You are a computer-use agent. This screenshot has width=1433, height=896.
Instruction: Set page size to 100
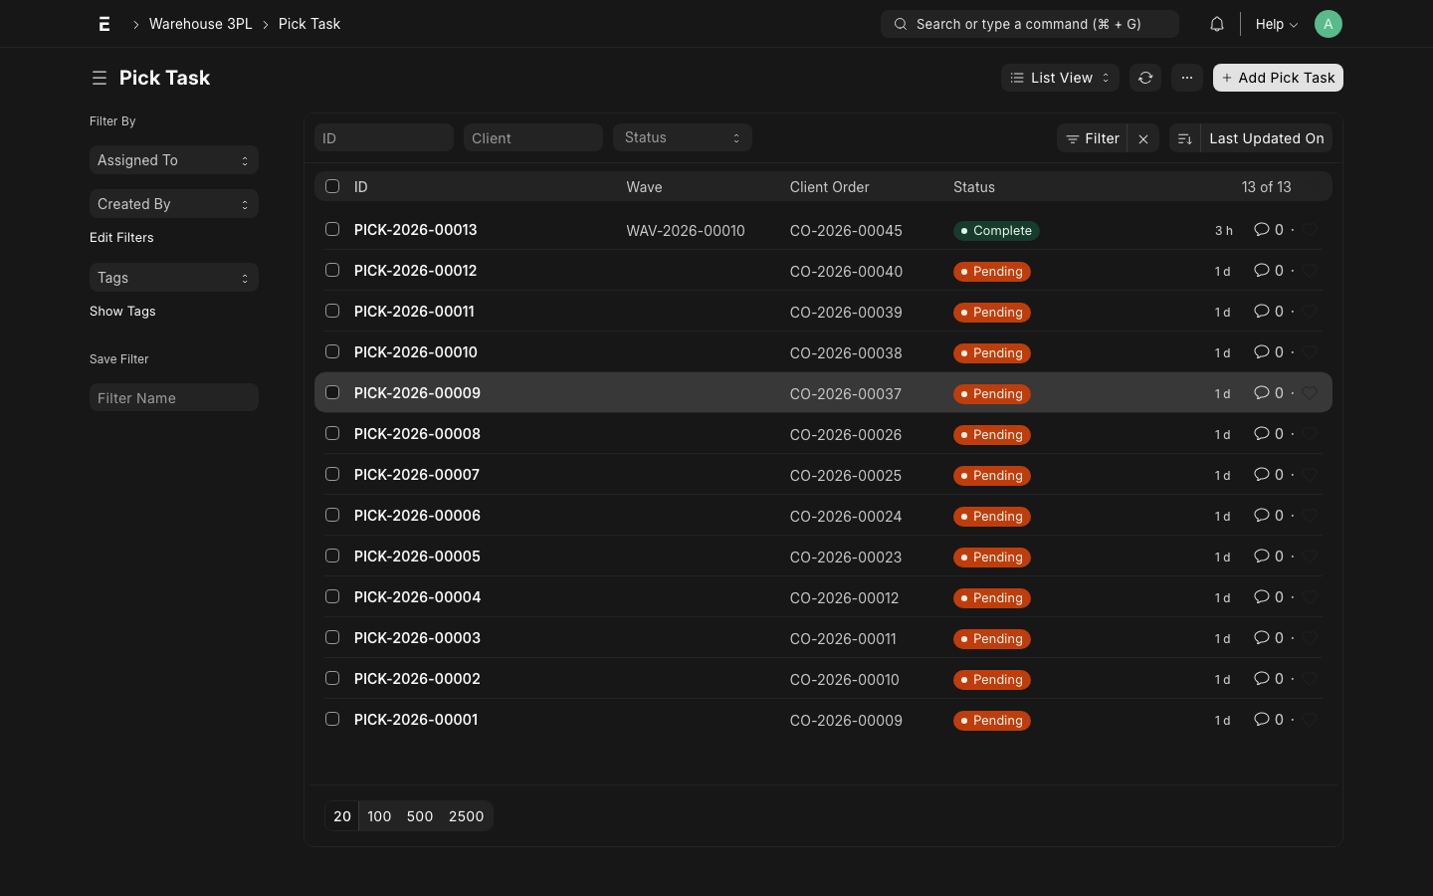click(378, 815)
